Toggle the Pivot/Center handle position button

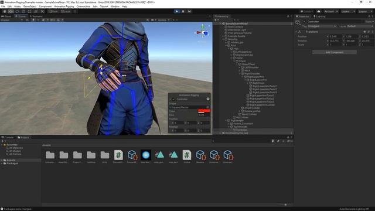tap(53, 11)
